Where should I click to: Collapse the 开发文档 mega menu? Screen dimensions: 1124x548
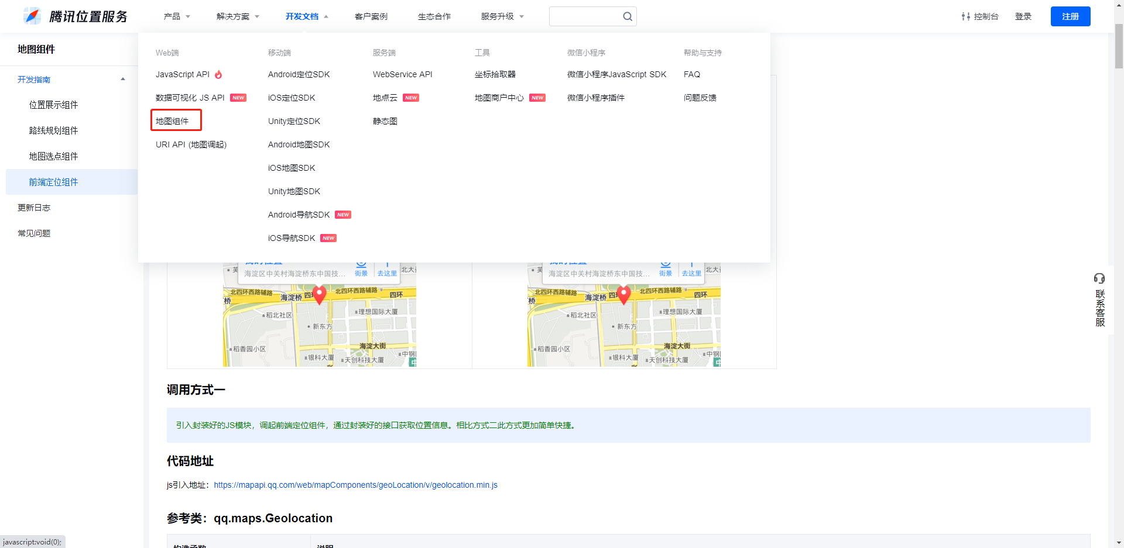click(303, 16)
